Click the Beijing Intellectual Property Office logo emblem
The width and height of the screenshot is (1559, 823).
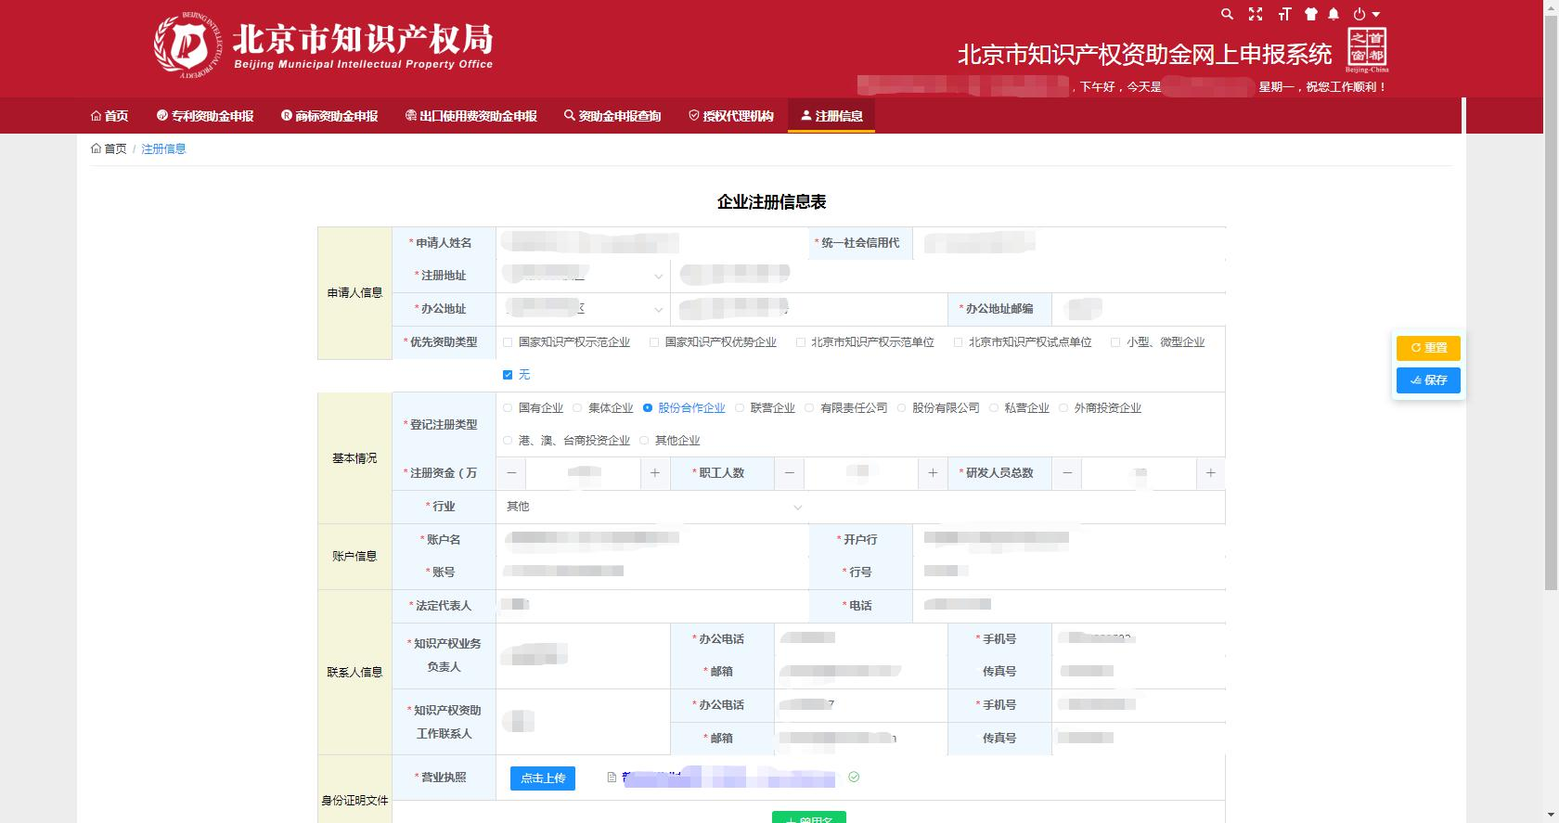[x=188, y=45]
